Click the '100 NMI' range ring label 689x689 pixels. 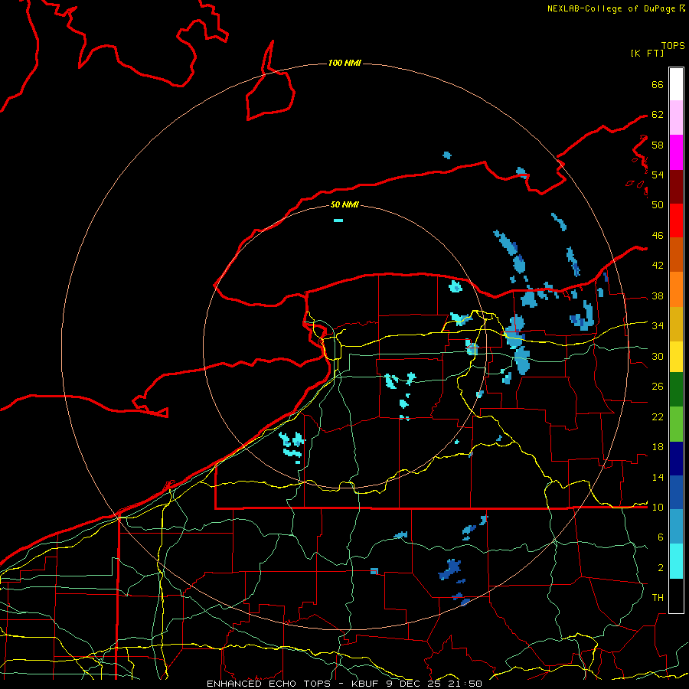tap(344, 64)
